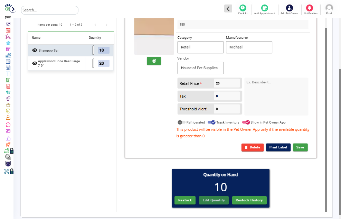Open the TODAY sidebar shortcut
The width and height of the screenshot is (341, 219).
click(x=8, y=18)
